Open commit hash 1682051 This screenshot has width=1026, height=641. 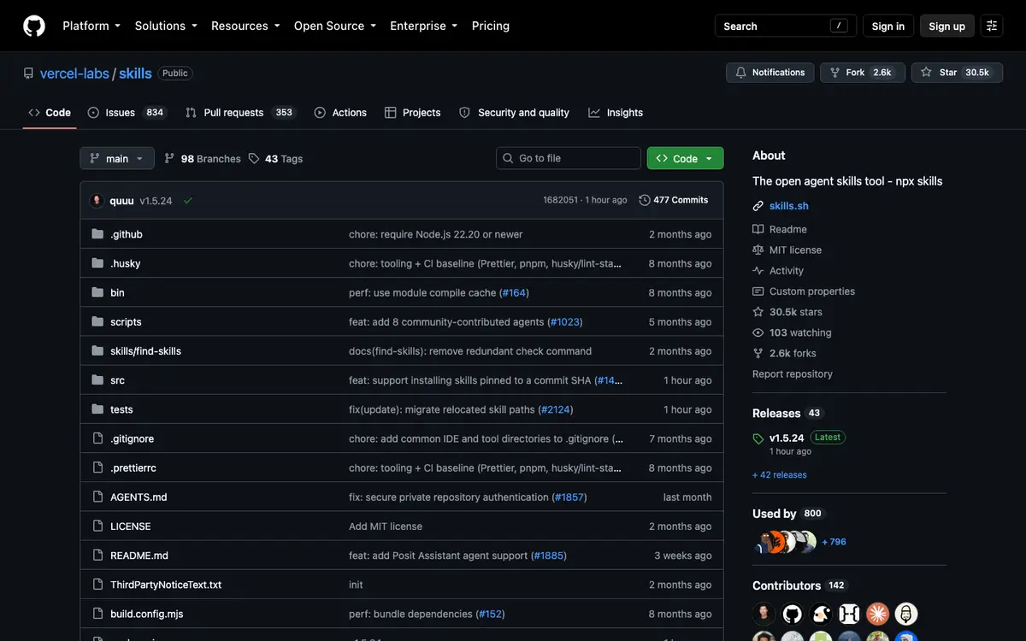pyautogui.click(x=560, y=200)
